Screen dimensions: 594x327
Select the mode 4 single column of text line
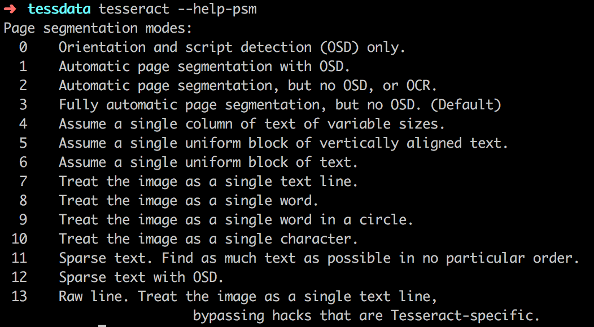[x=232, y=124]
